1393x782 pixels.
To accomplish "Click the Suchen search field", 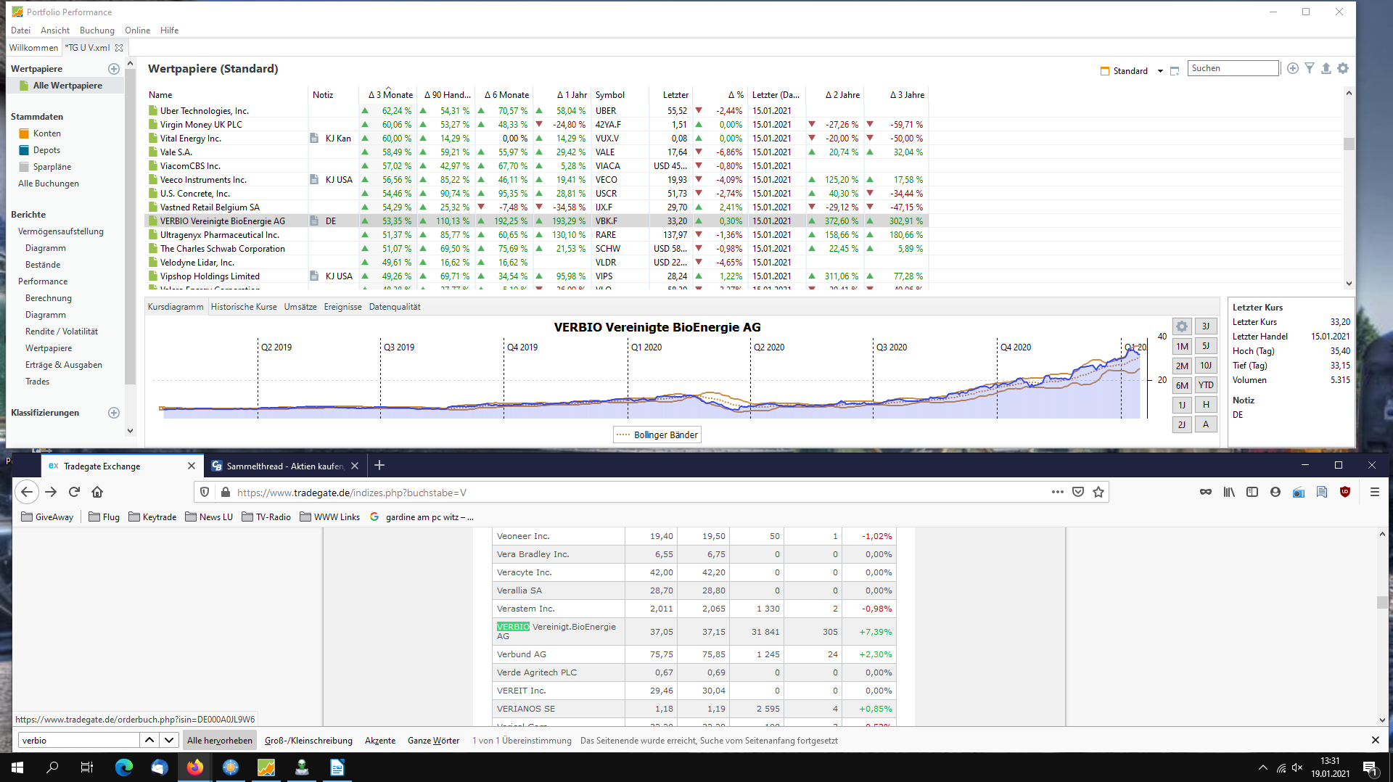I will [x=1233, y=68].
